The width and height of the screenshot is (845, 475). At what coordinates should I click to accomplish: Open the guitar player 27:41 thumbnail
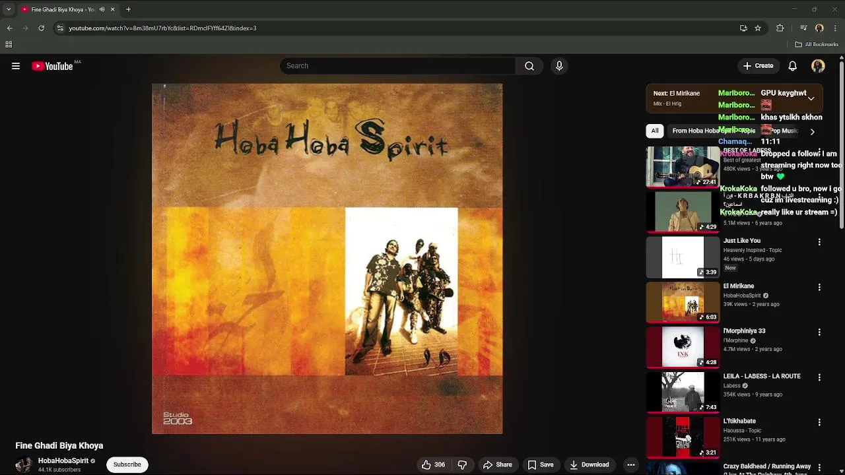point(683,167)
